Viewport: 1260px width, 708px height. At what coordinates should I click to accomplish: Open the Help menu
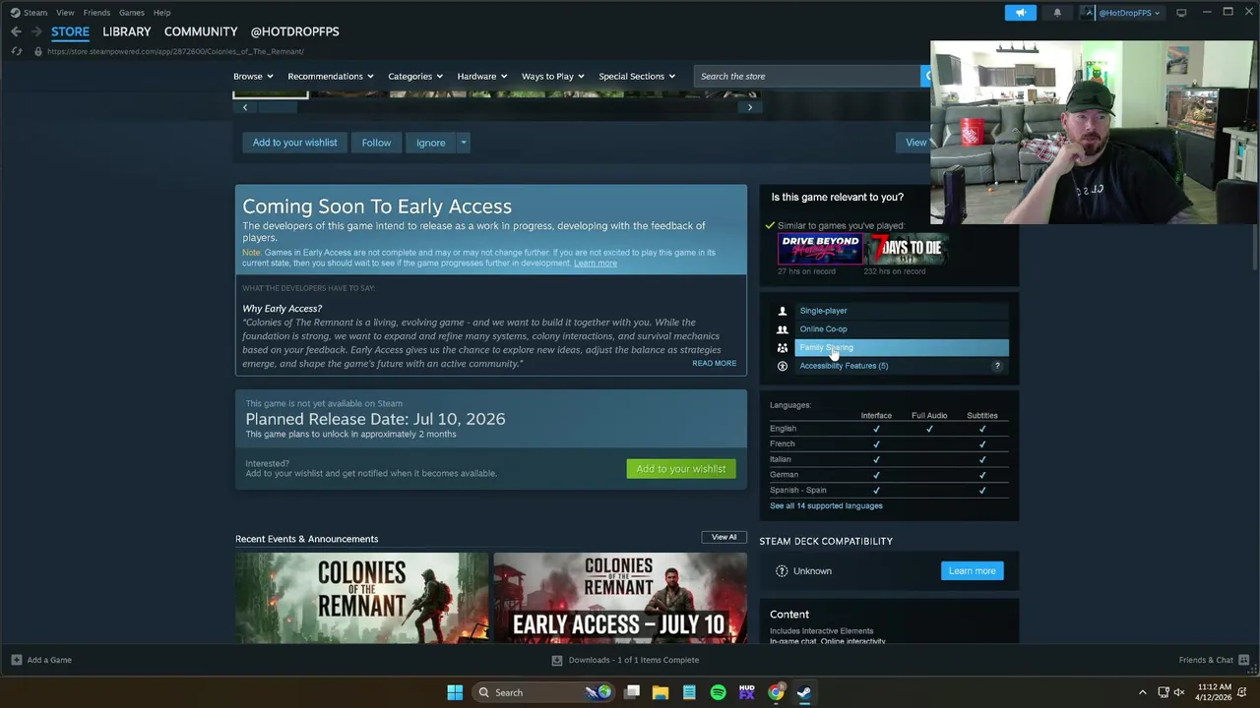tap(161, 13)
